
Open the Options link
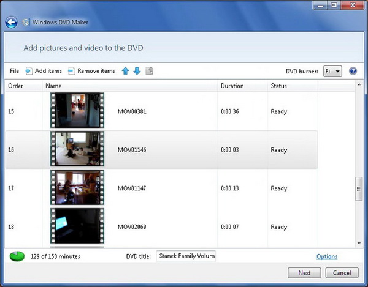pos(327,256)
